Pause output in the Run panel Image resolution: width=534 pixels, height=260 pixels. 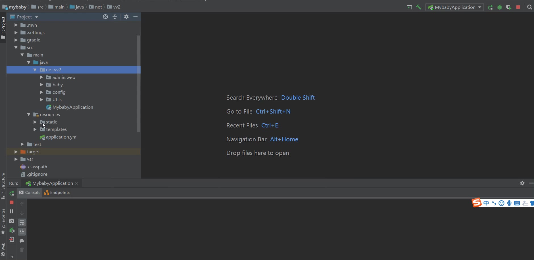[x=12, y=211]
